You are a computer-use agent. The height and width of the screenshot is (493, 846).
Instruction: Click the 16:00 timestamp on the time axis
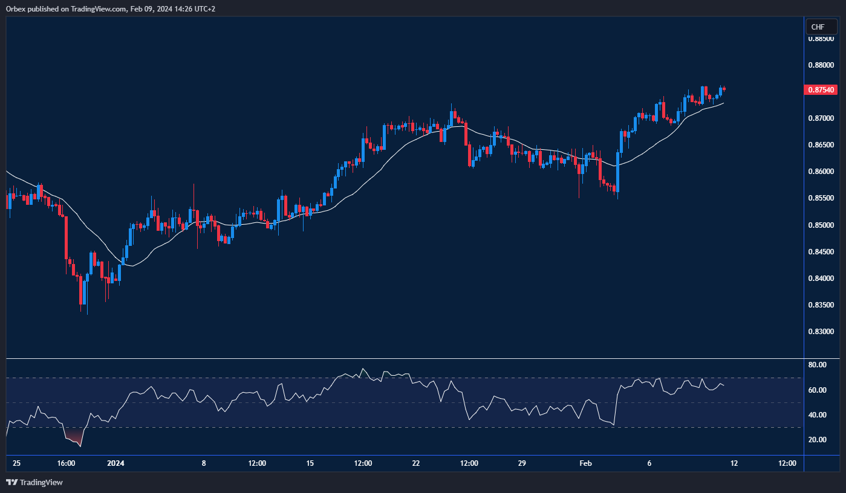point(65,463)
